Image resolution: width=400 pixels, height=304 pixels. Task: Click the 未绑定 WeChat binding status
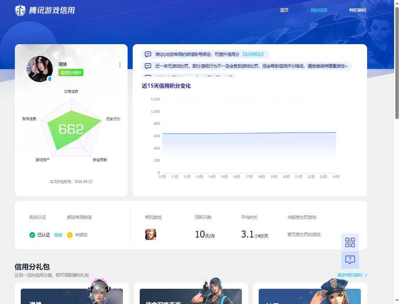(81, 235)
